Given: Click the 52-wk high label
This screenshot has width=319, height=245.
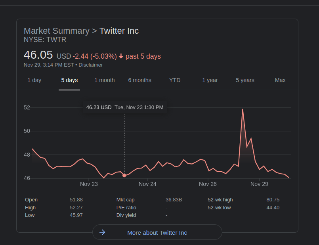Looking at the screenshot, I should pyautogui.click(x=220, y=200).
